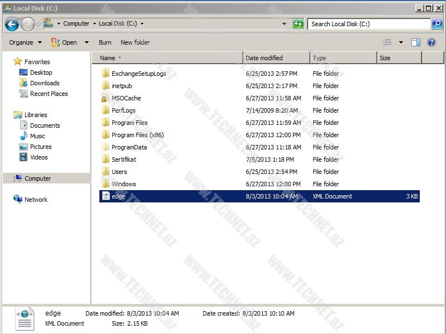
Task: Click the inetpub folder icon
Action: (105, 85)
